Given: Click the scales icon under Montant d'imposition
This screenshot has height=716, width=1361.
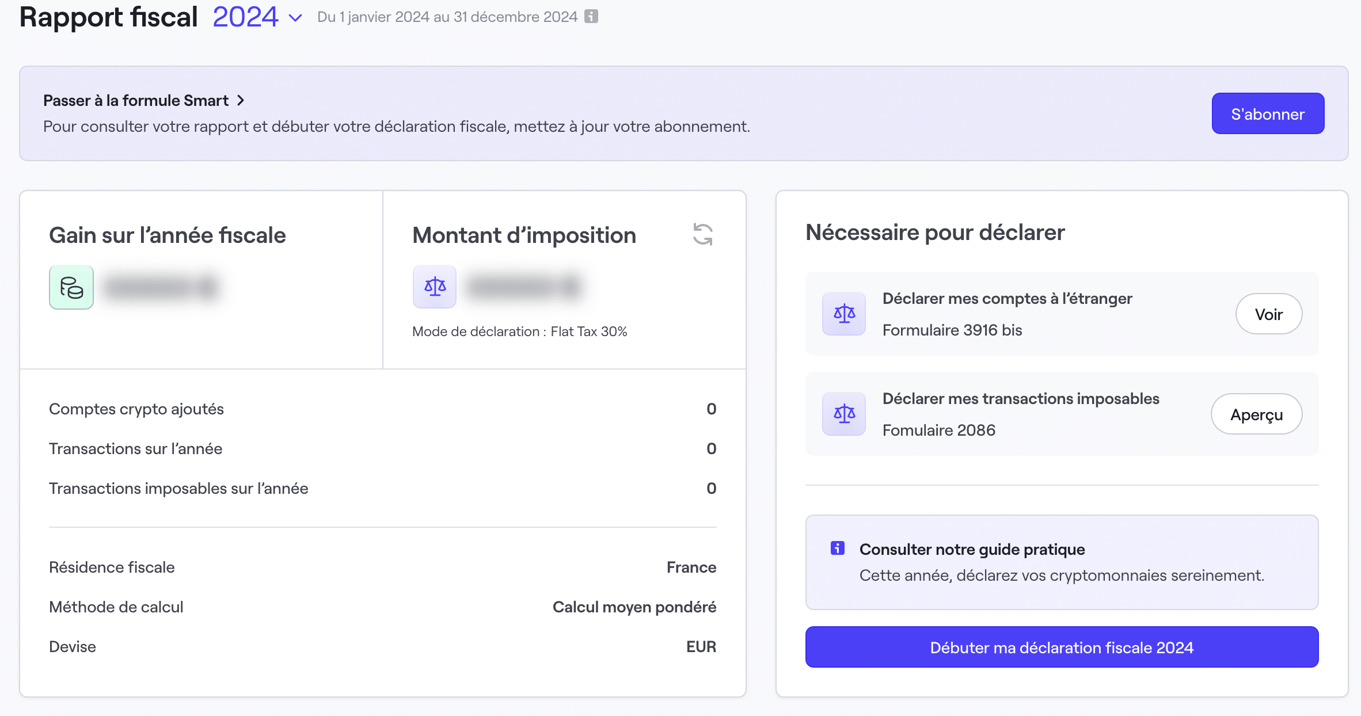Looking at the screenshot, I should pos(435,287).
